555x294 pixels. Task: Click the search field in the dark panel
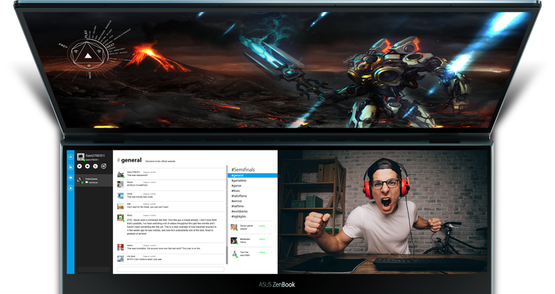[x=94, y=270]
